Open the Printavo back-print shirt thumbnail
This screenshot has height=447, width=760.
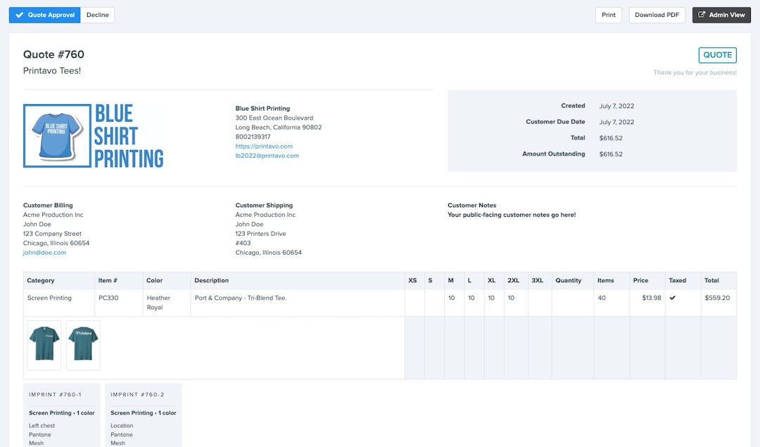coord(82,345)
